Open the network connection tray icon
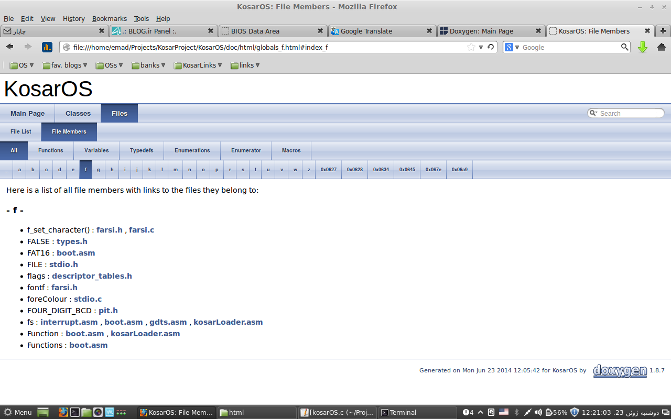 pos(528,412)
